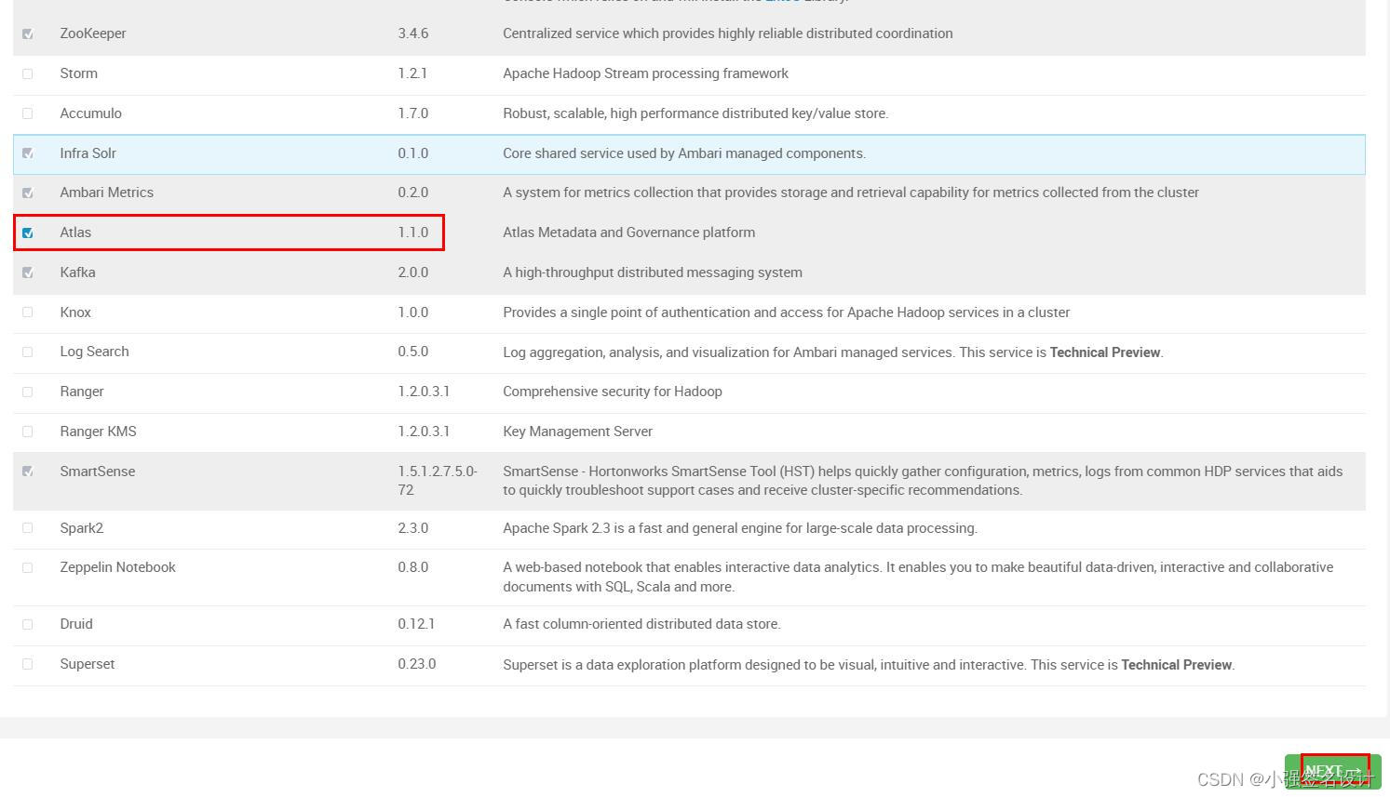Click Infra Solr version 0.1.0
1390x797 pixels.
pos(413,153)
